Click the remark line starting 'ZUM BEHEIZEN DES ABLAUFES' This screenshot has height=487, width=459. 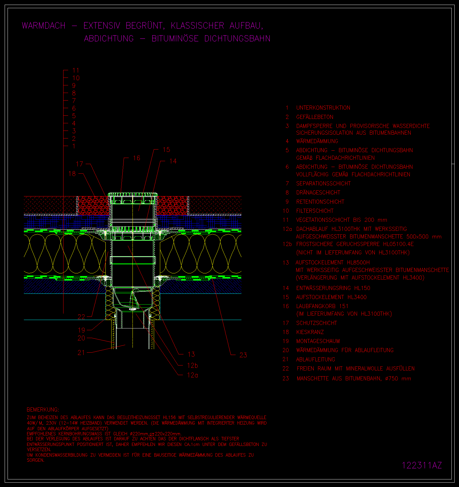click(146, 417)
